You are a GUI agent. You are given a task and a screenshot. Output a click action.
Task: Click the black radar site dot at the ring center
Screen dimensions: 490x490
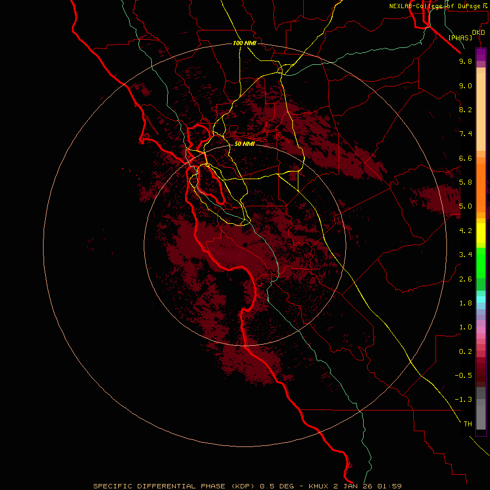[246, 245]
